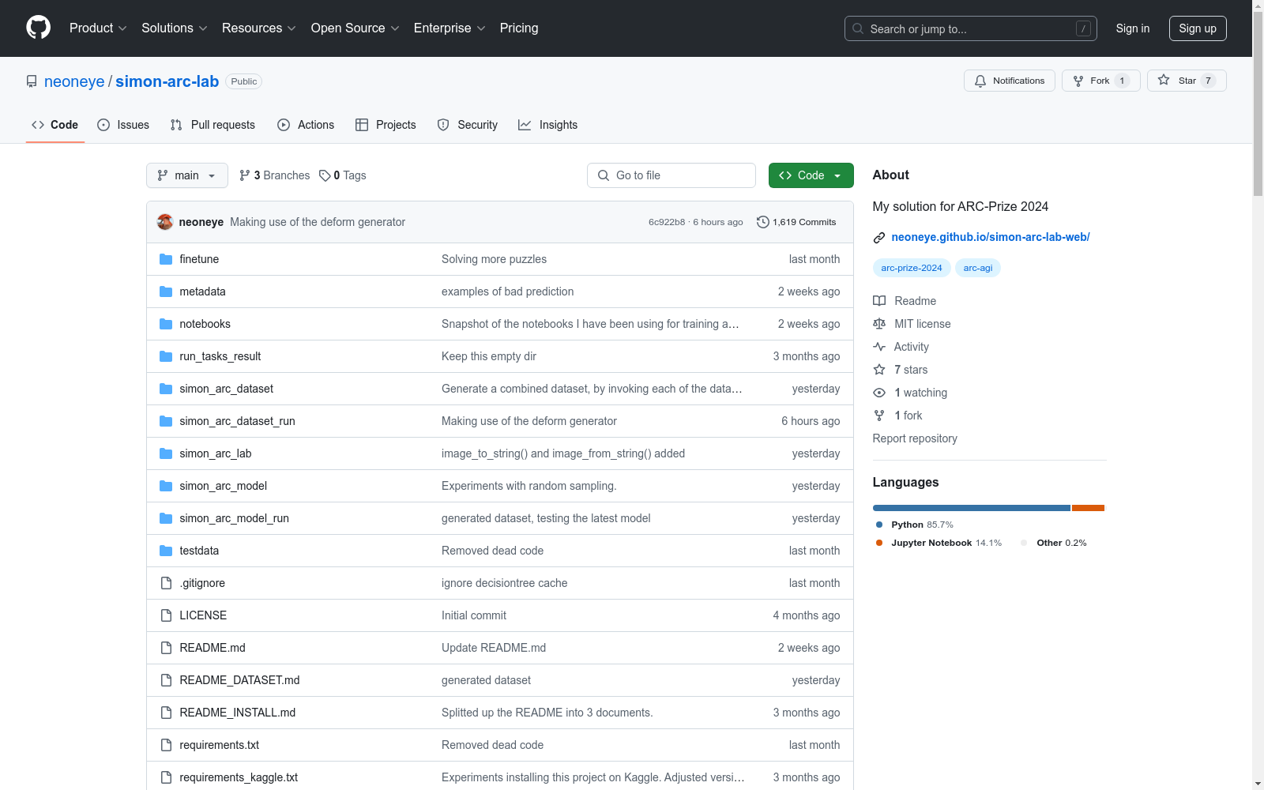Click the file icon for README.md

[166, 648]
